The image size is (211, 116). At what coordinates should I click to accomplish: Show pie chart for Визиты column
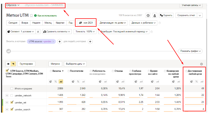pos(51,81)
